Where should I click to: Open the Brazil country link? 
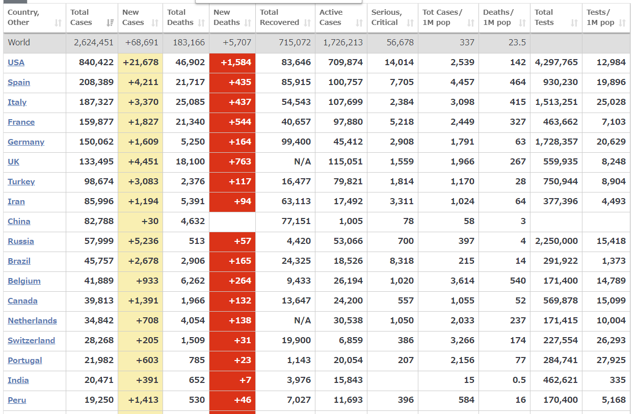pos(19,261)
